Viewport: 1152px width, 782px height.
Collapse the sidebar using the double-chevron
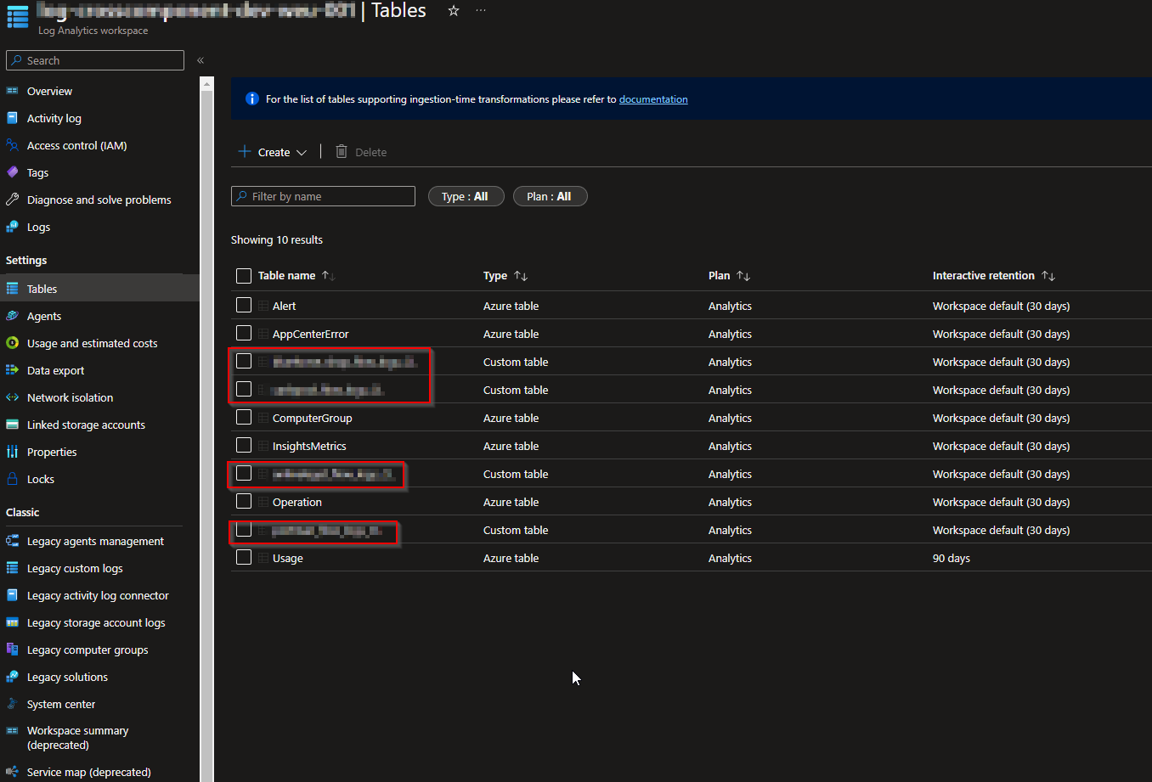pos(200,60)
